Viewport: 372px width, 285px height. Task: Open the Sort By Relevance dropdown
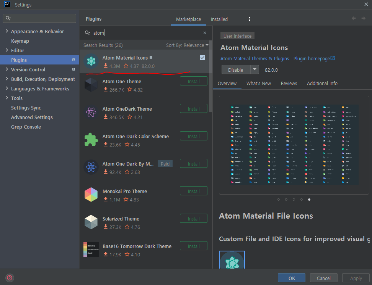pyautogui.click(x=187, y=45)
